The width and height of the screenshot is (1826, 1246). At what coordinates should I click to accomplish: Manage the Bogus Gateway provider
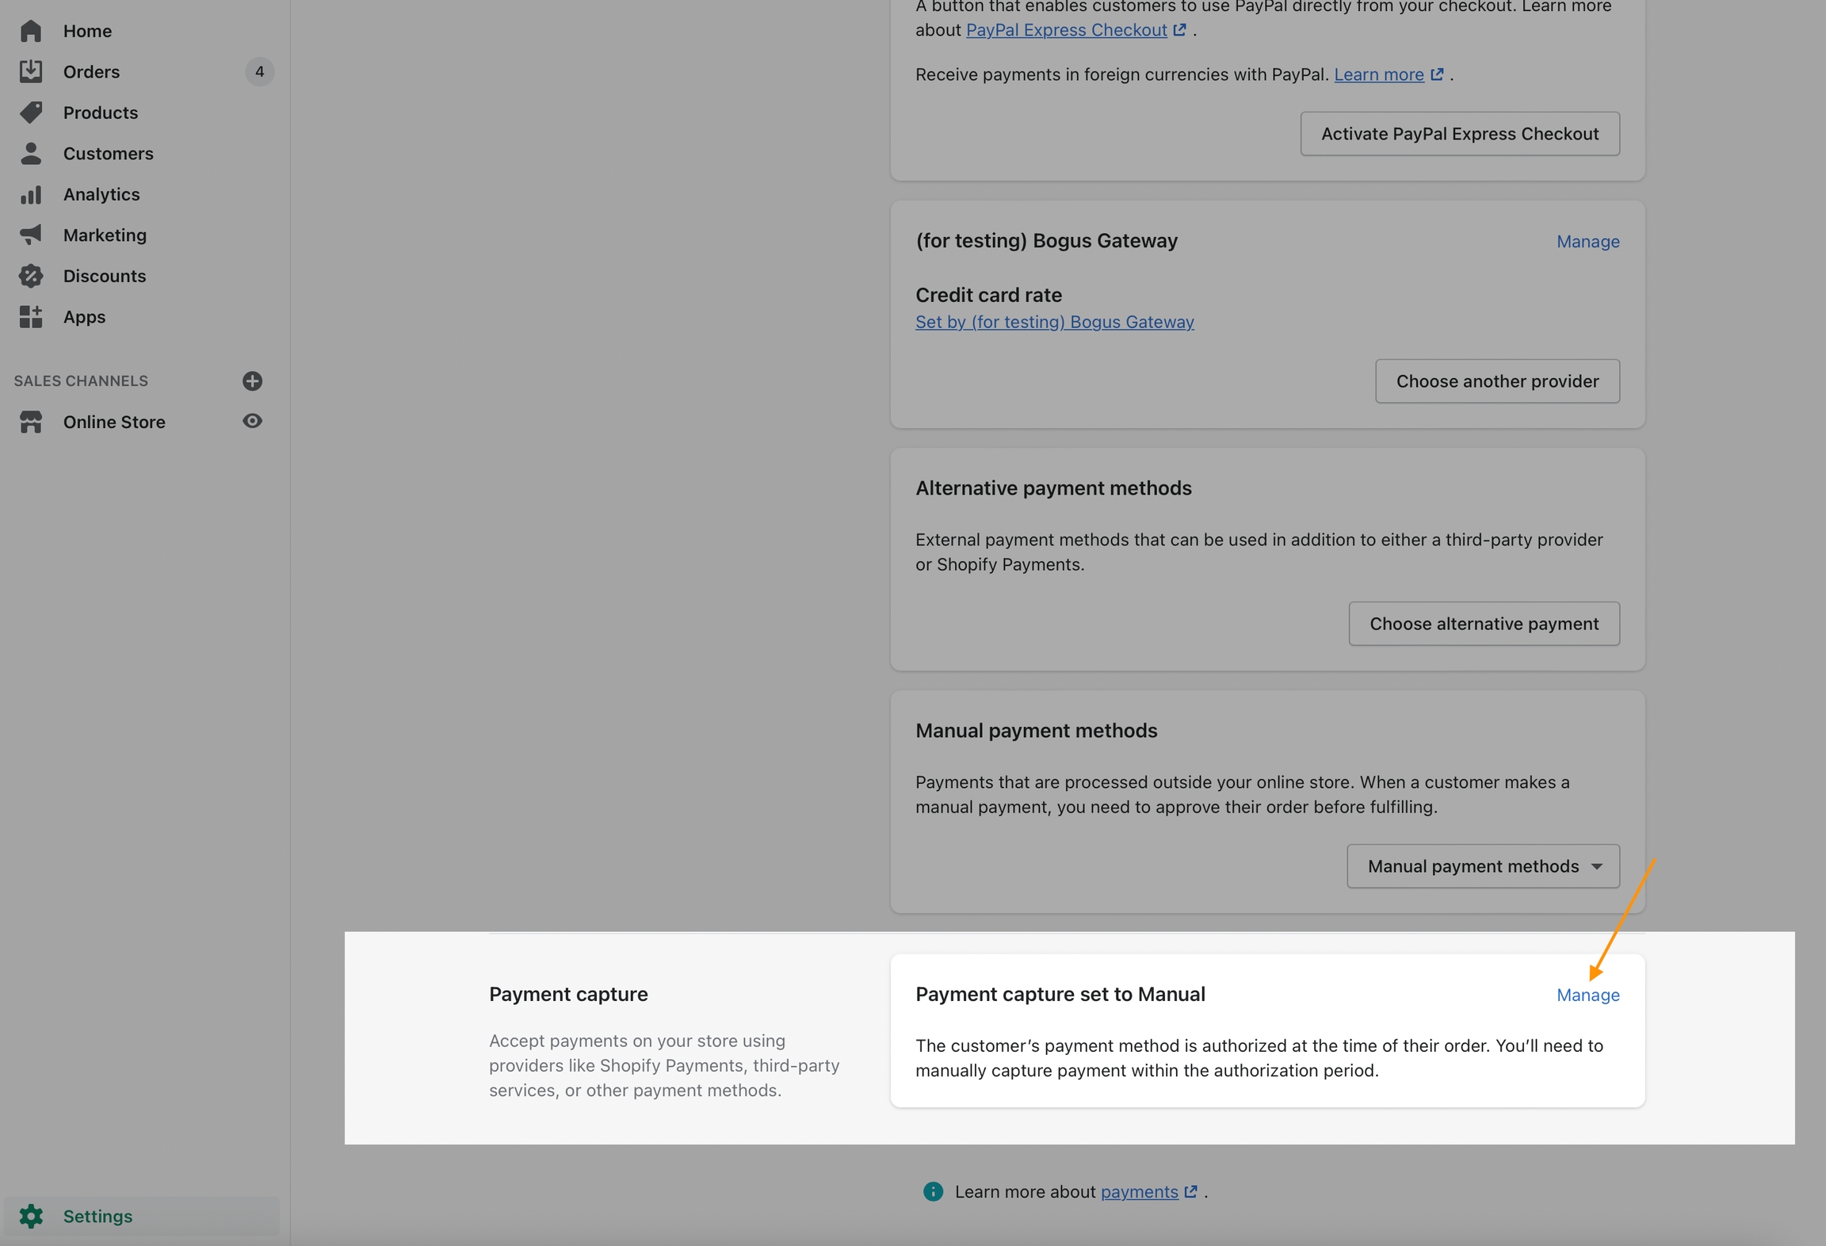click(1587, 242)
